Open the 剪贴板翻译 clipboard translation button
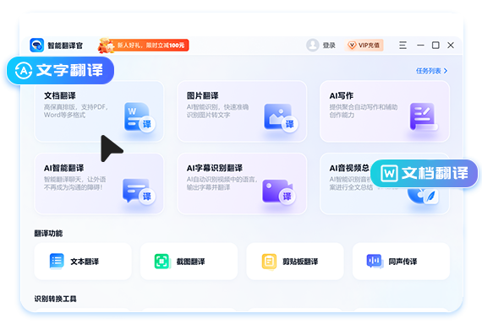The height and width of the screenshot is (324, 482). pyautogui.click(x=295, y=262)
